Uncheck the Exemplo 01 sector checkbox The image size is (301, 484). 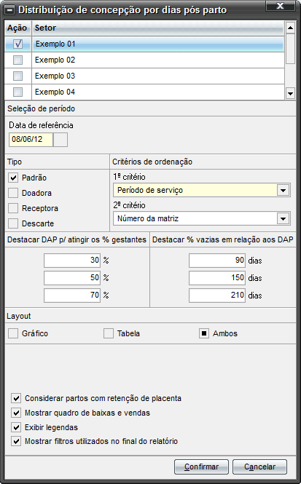17,44
